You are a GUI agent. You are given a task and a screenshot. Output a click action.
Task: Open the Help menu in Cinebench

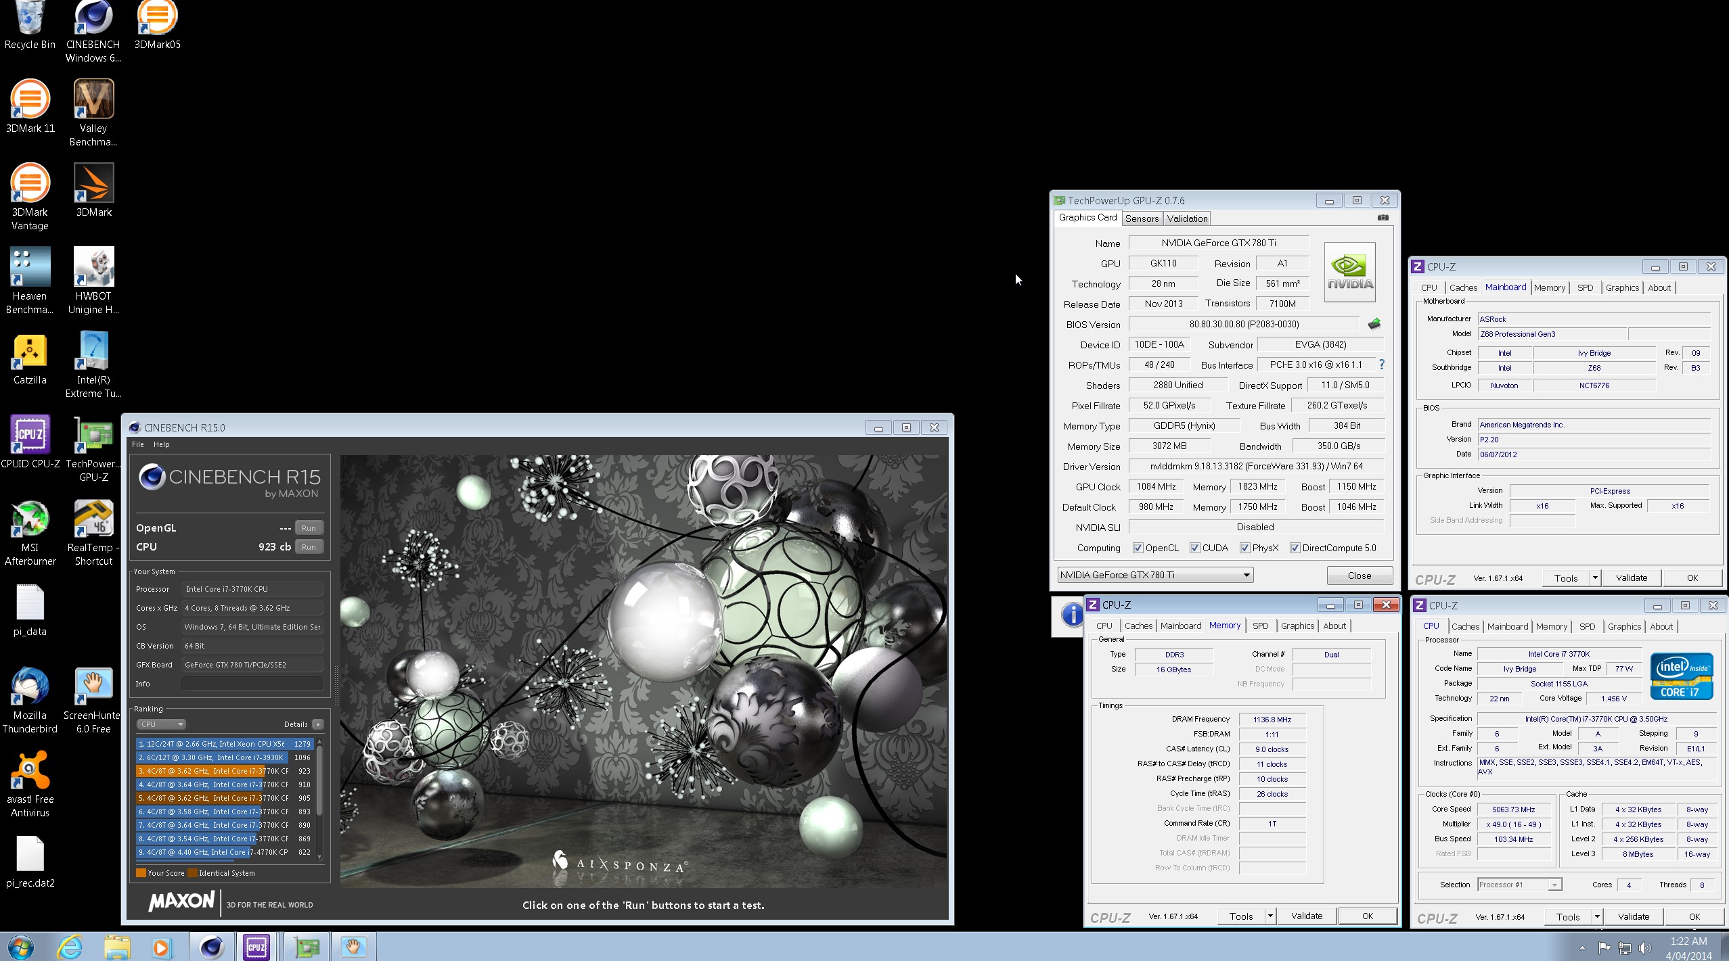(x=161, y=444)
